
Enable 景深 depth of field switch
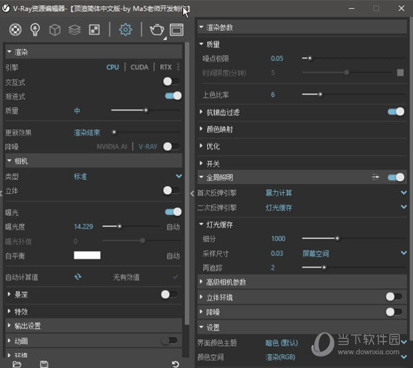coord(169,294)
